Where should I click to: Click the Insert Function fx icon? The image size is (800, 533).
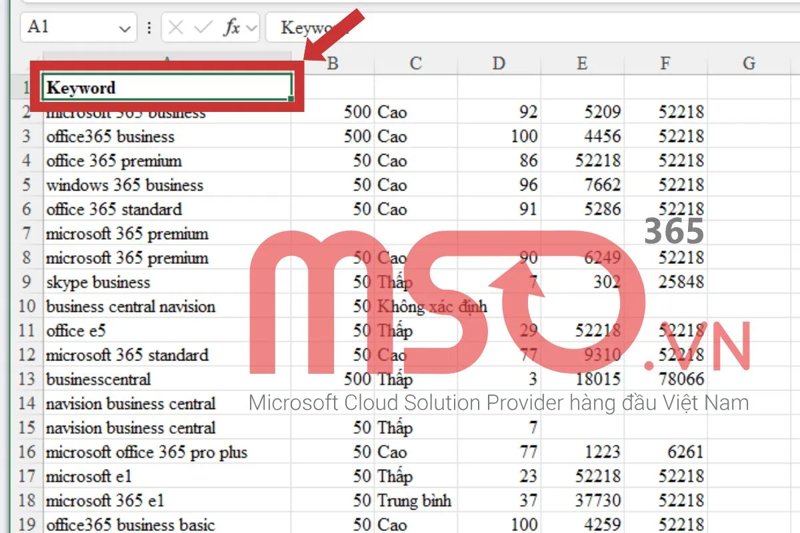pos(231,27)
